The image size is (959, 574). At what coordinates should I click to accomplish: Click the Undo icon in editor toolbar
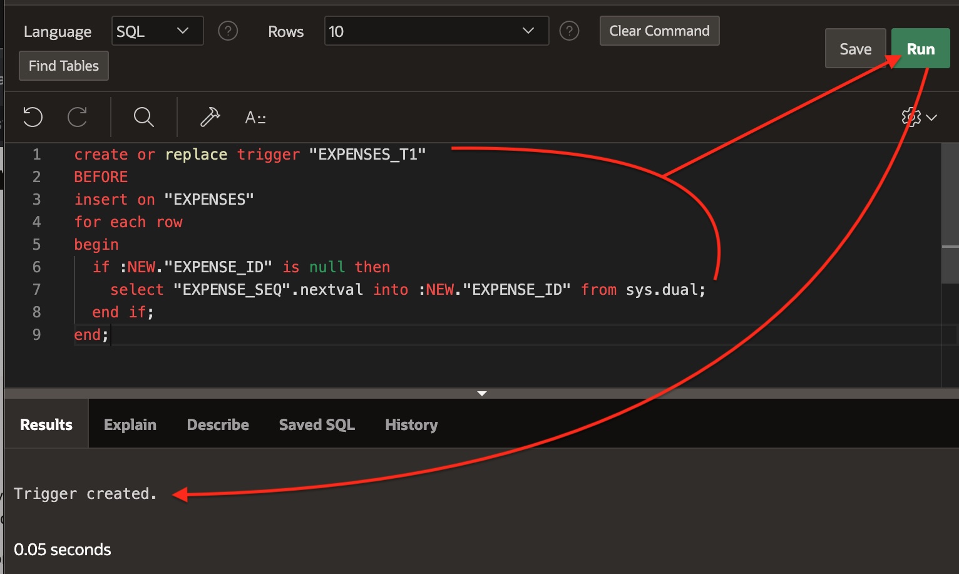[x=33, y=117]
